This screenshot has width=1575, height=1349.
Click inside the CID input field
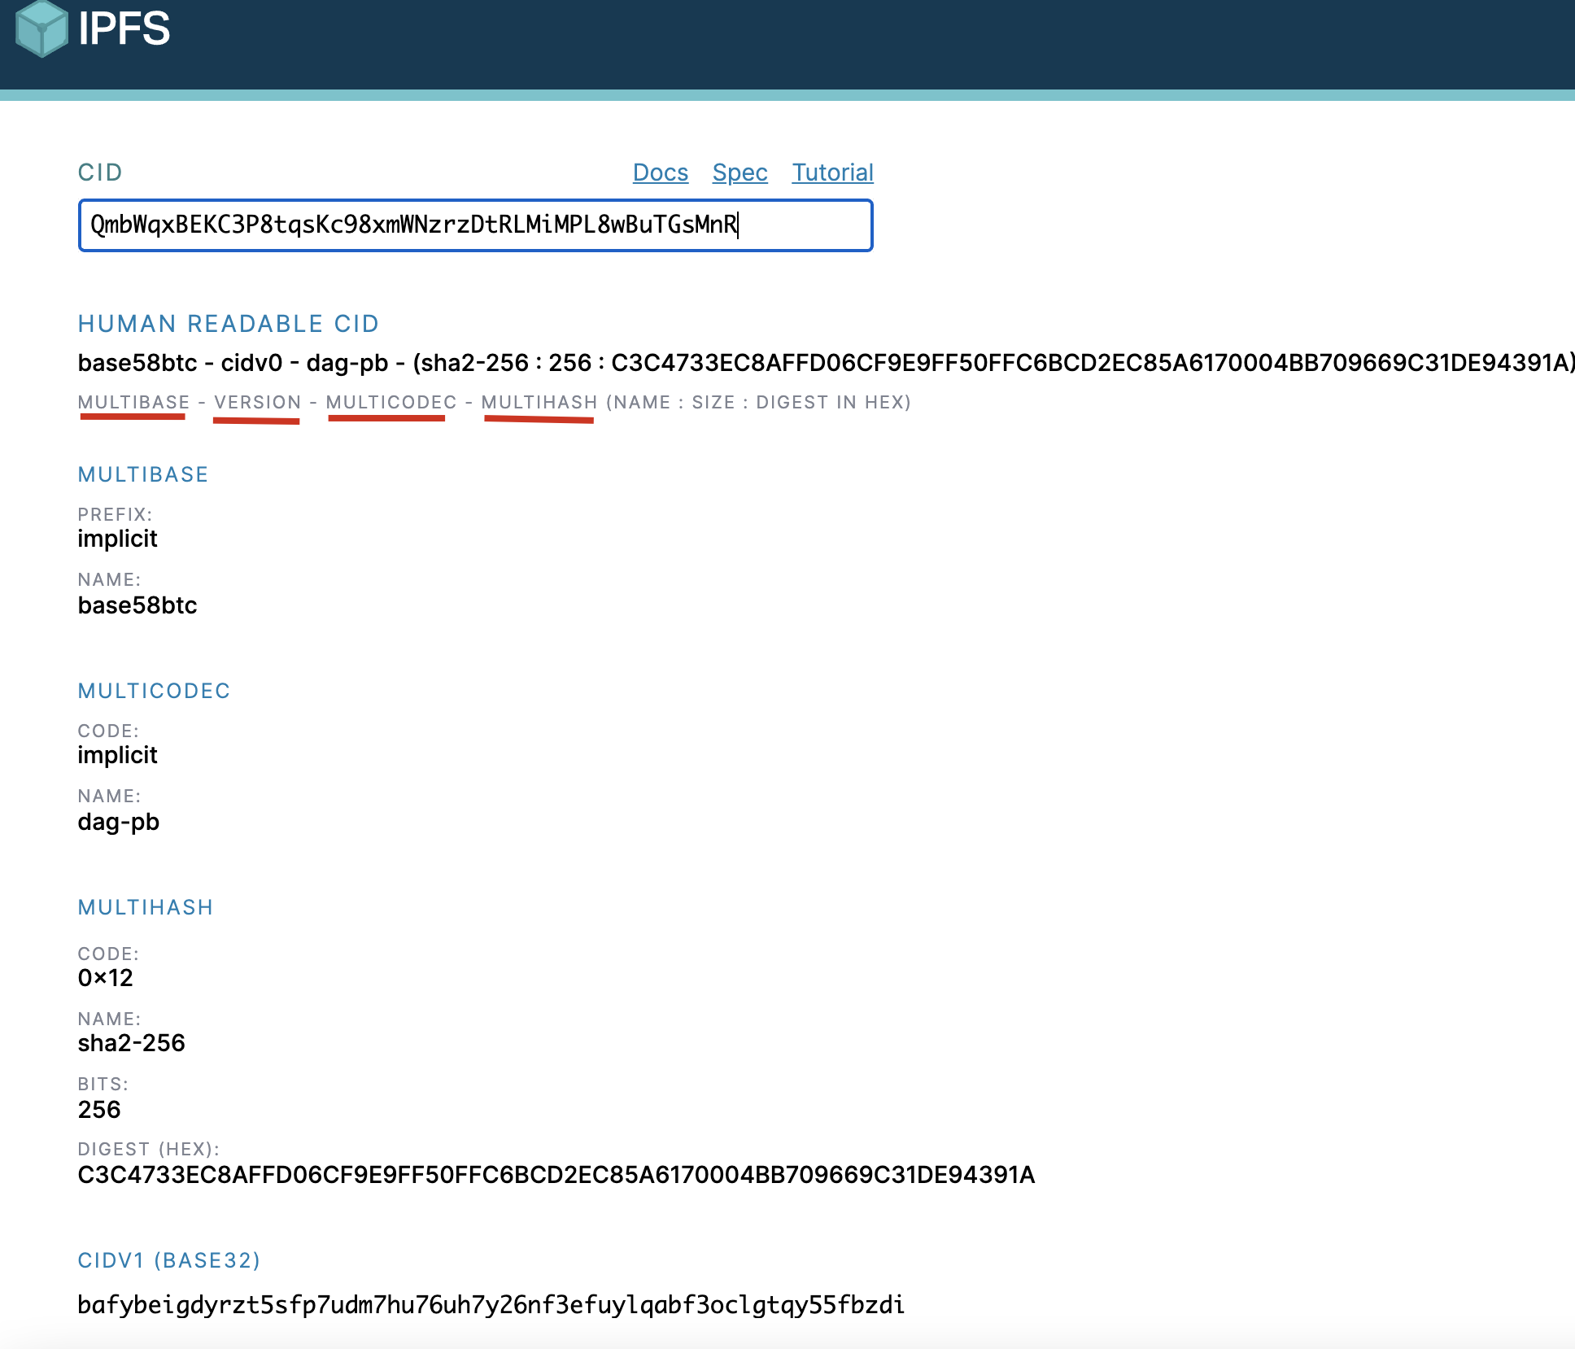click(x=475, y=225)
